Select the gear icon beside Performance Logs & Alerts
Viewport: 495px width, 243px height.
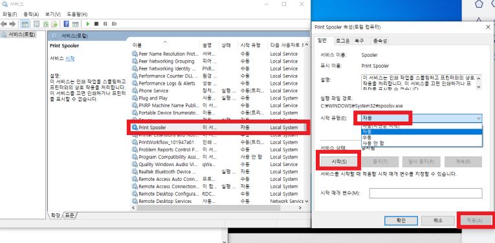(135, 83)
